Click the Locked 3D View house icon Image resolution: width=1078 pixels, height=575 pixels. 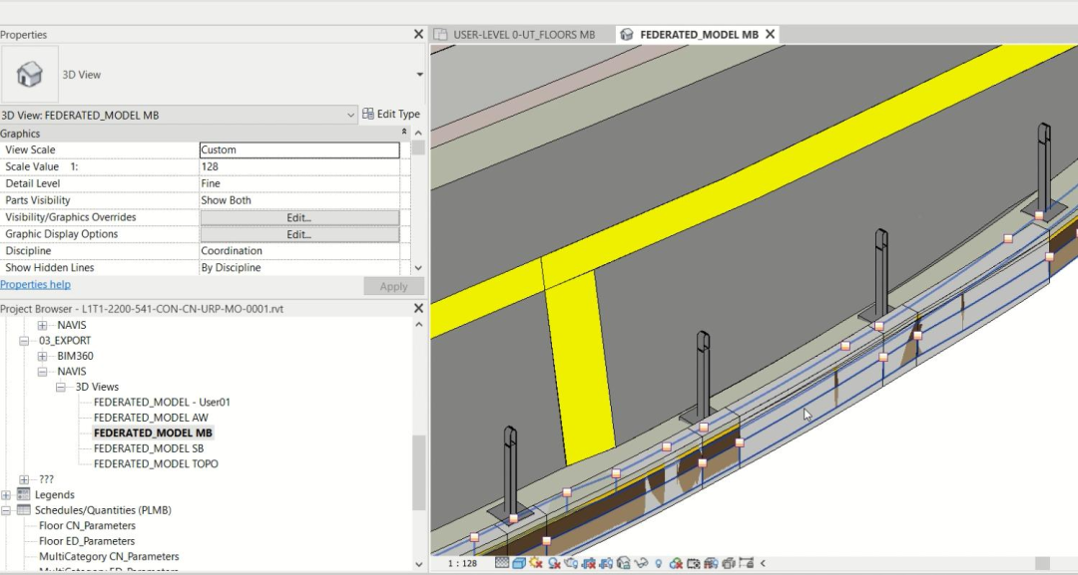[624, 563]
